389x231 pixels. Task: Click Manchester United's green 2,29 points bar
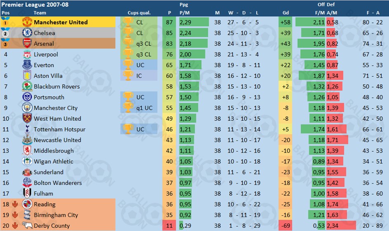point(194,22)
